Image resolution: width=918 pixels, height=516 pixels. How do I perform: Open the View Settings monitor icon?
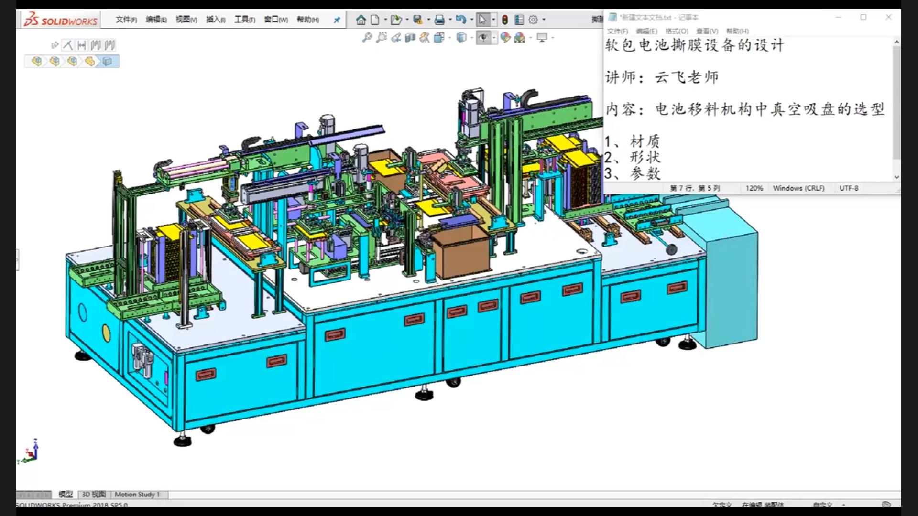click(542, 37)
